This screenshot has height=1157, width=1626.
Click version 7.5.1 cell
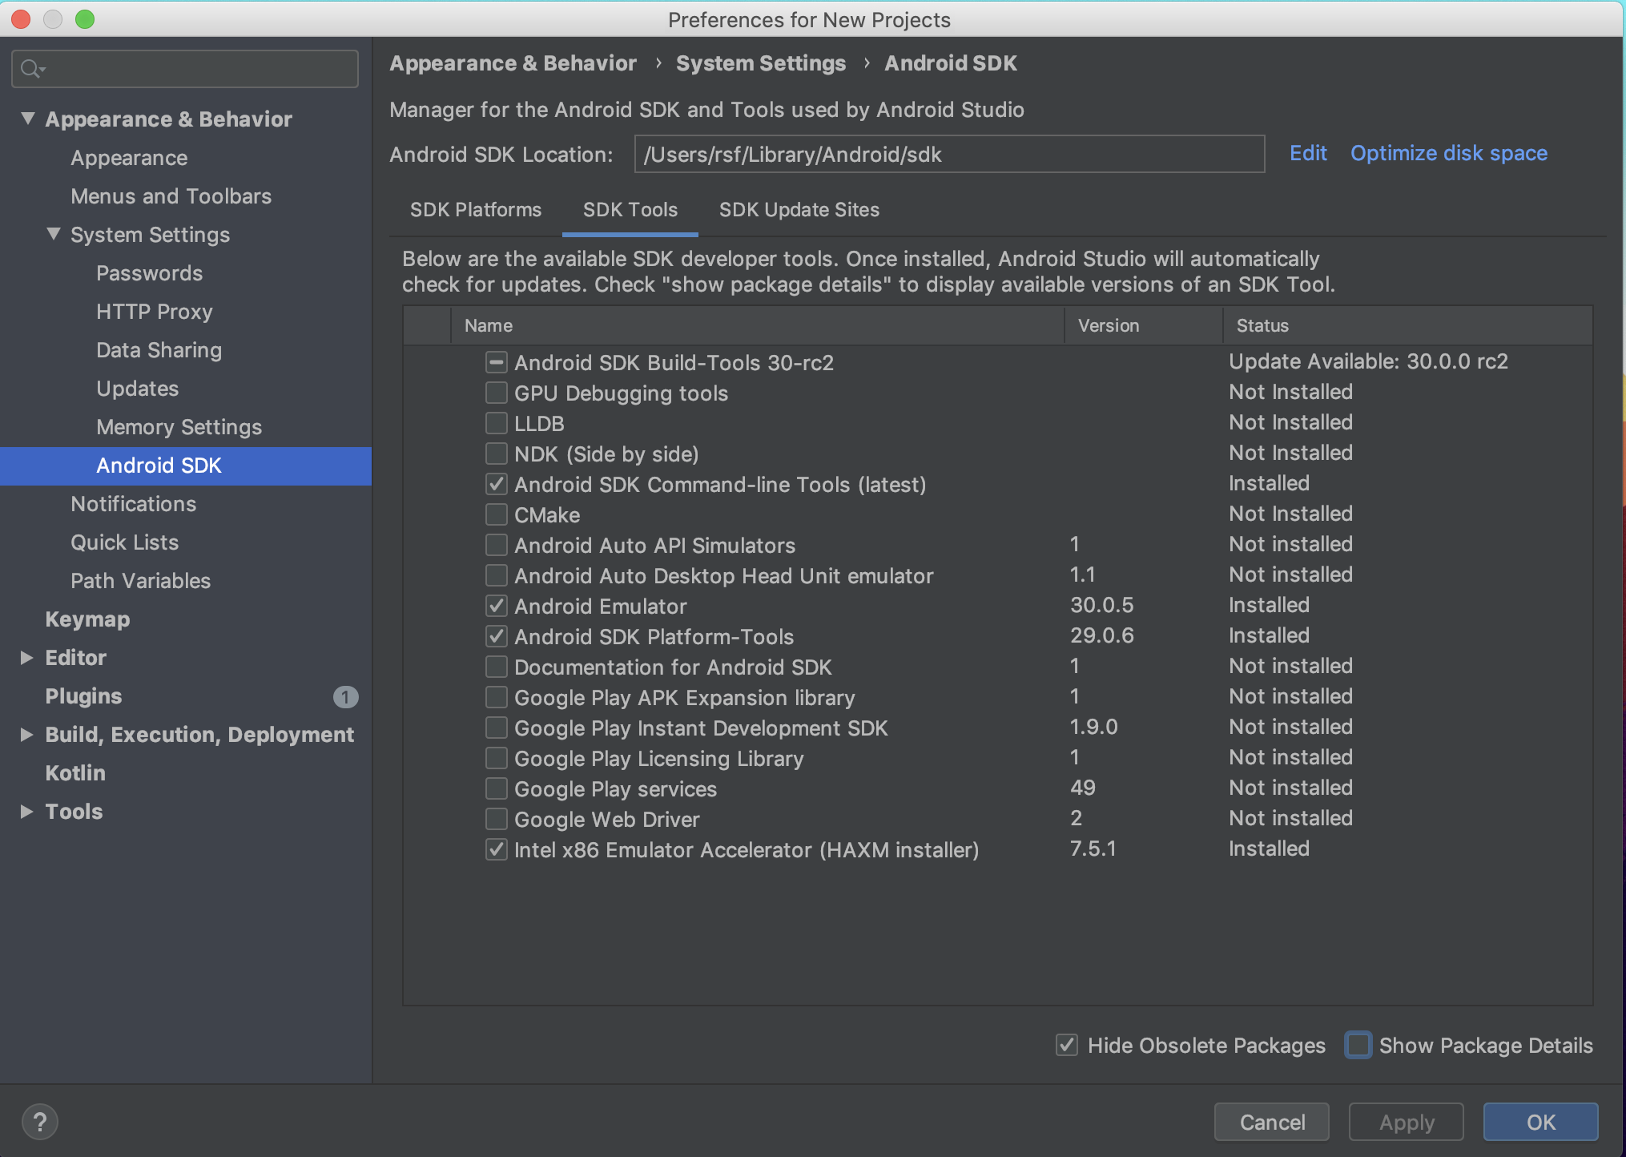point(1093,849)
